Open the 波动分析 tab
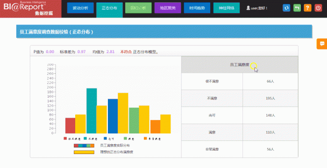The image size is (327, 168). tap(80, 8)
